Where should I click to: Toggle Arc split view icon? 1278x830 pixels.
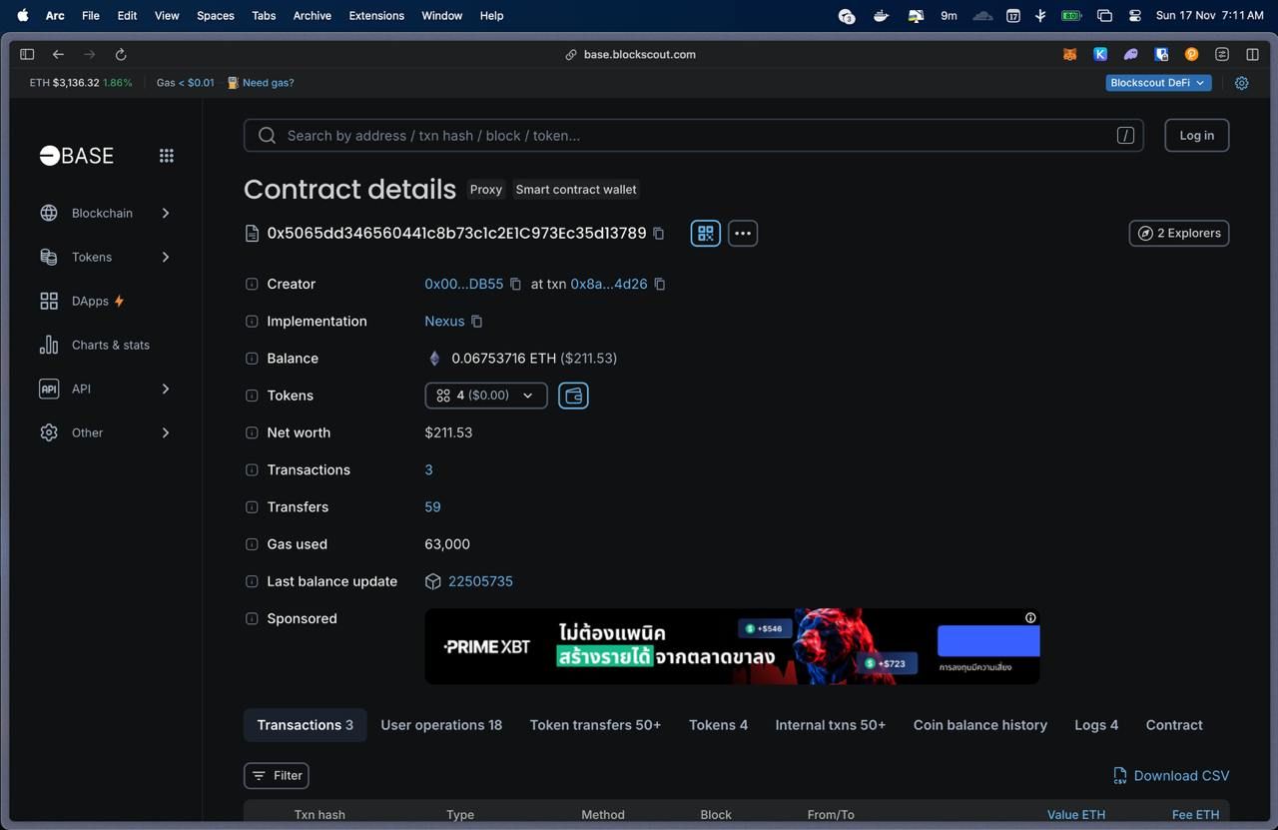pyautogui.click(x=1252, y=55)
